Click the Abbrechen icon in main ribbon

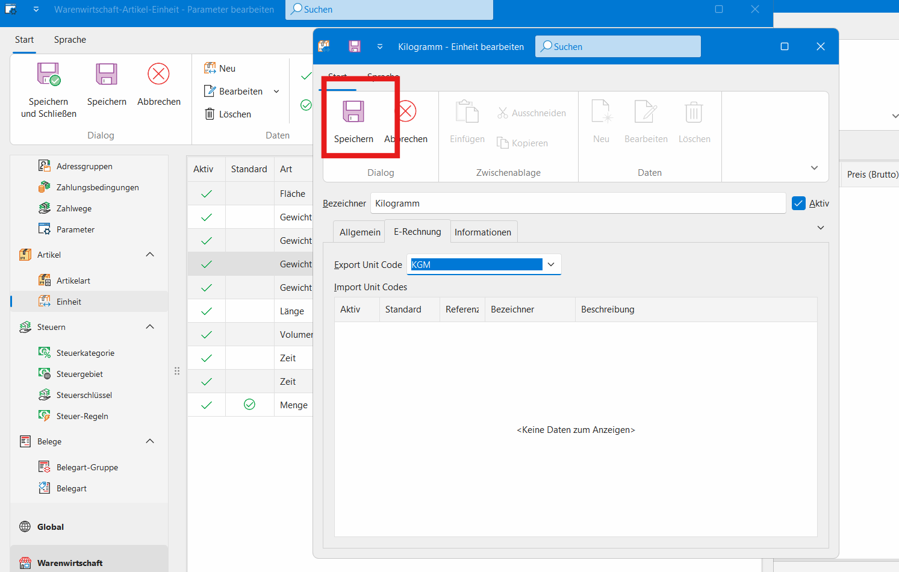[159, 75]
